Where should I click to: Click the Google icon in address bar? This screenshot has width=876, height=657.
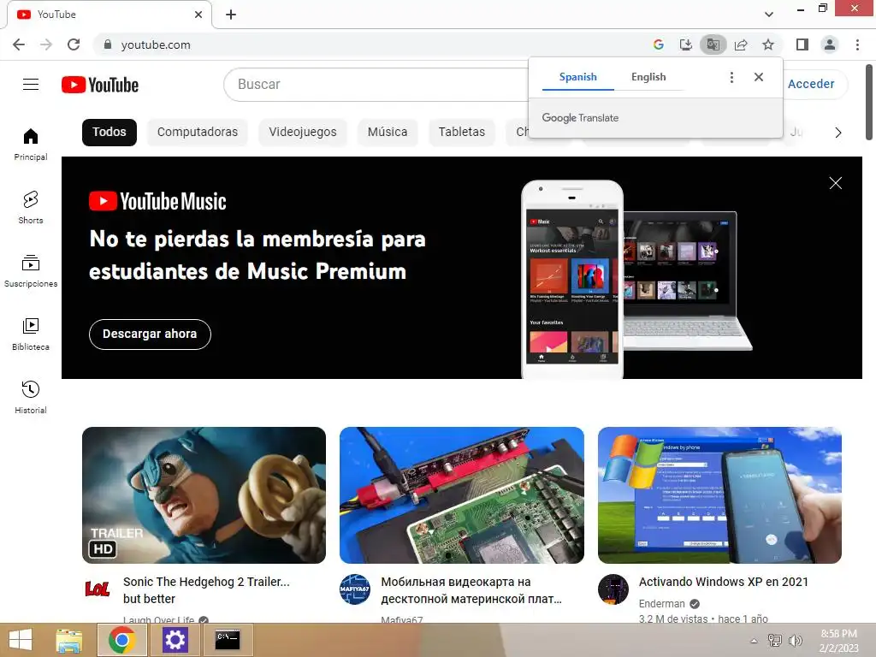pos(658,44)
